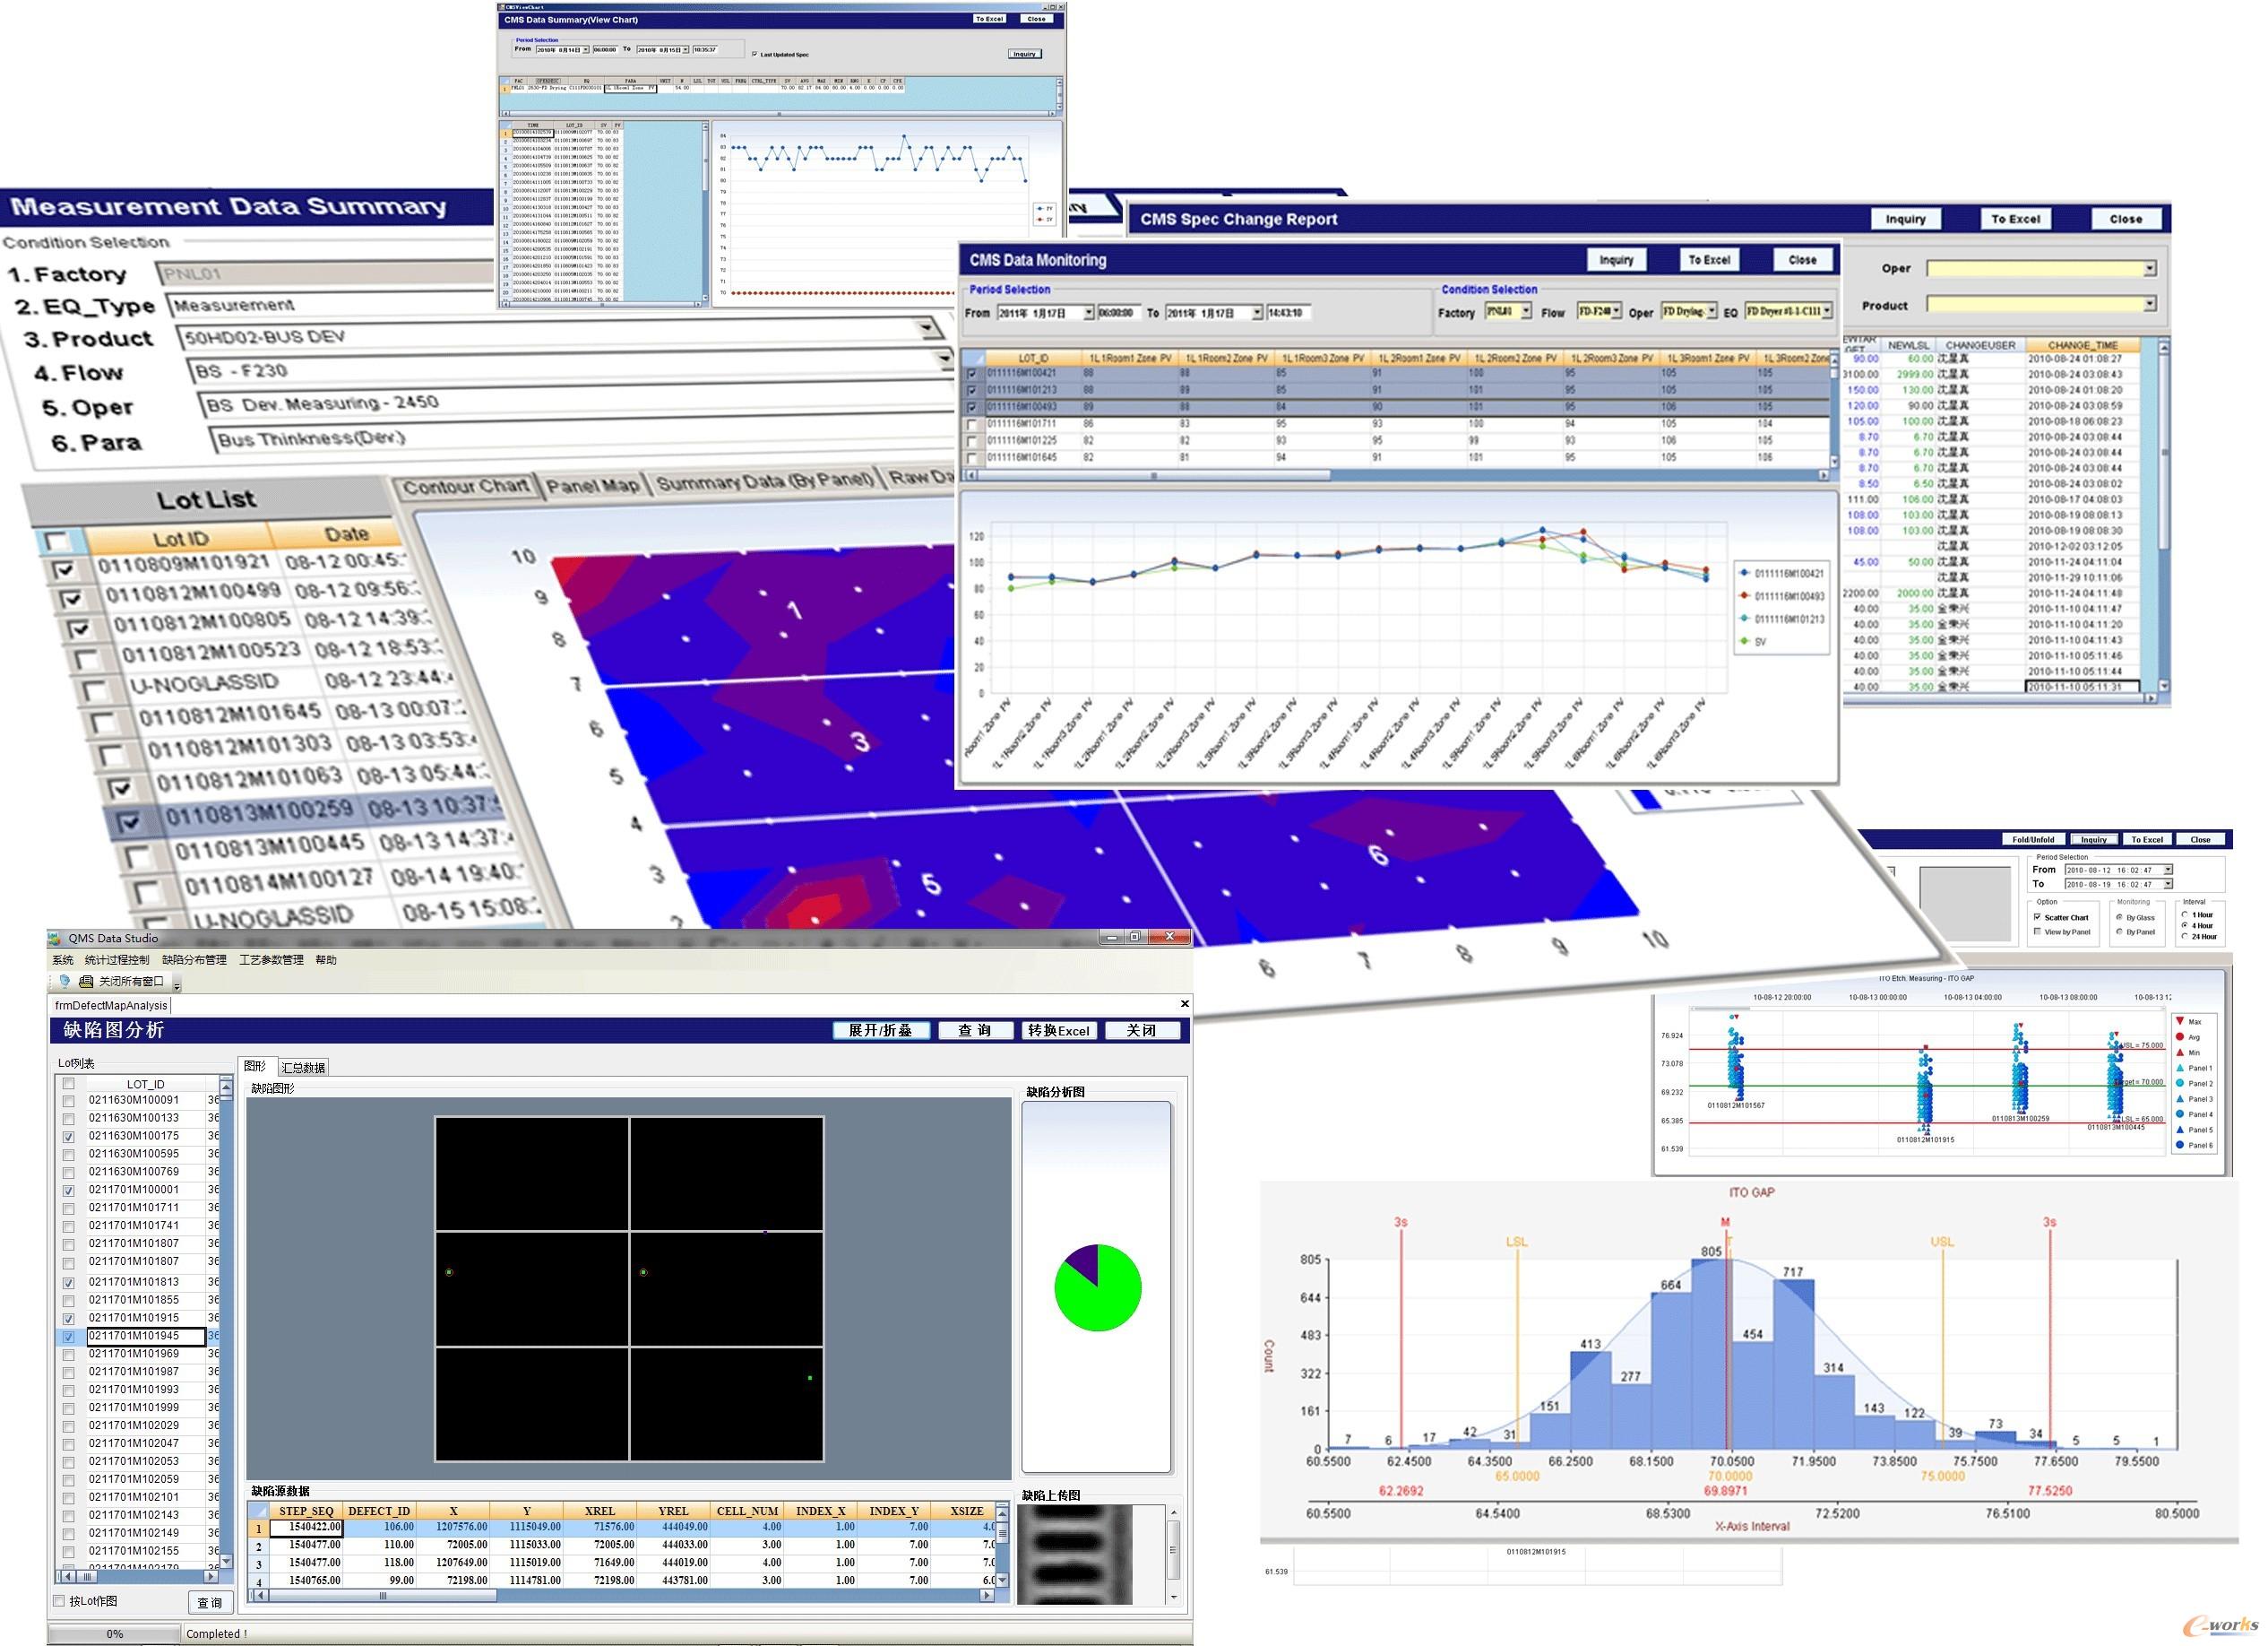Select the 24 Hour interval radio button
This screenshot has height=1646, width=2268.
[2184, 937]
